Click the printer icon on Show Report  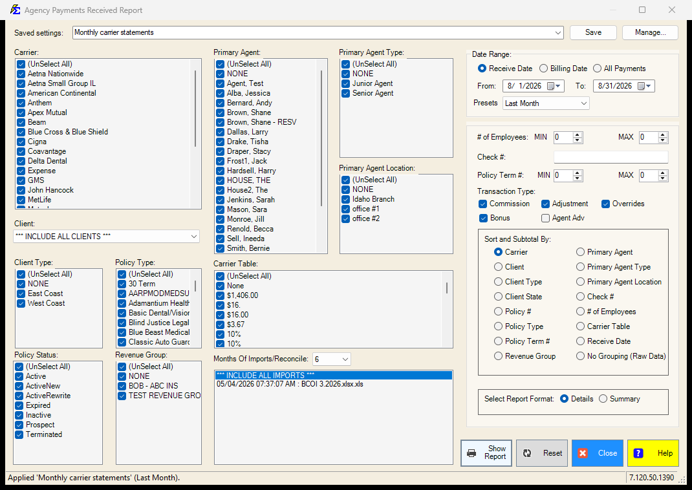click(x=471, y=453)
